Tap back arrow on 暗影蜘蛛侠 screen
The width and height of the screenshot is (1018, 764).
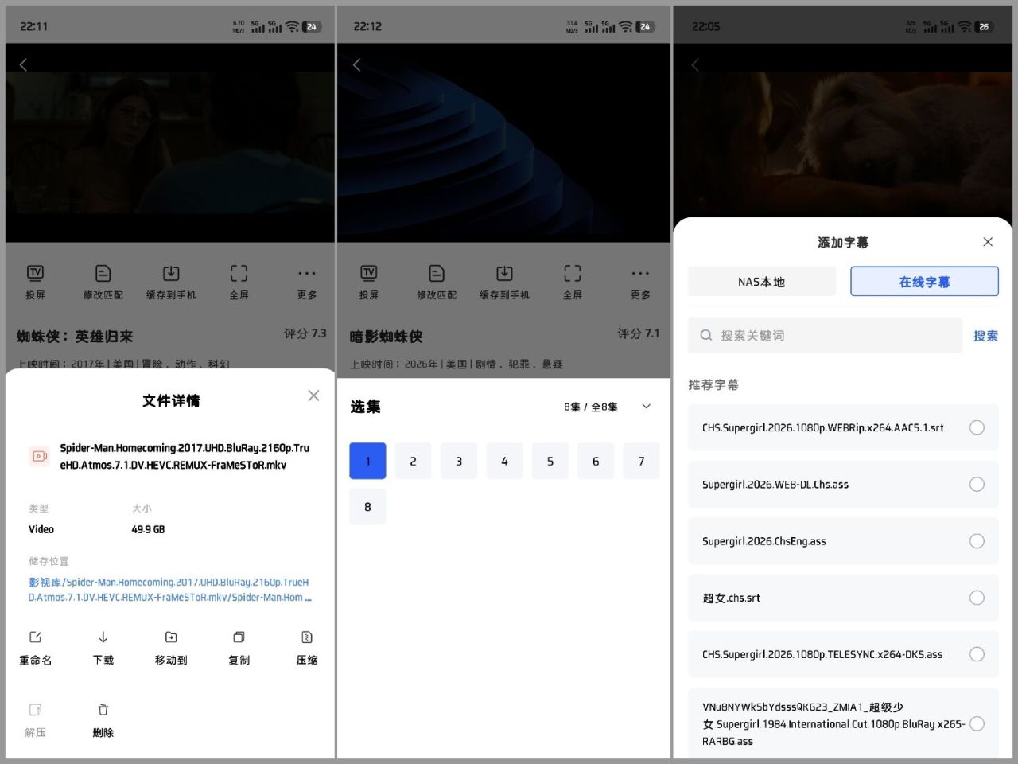tap(356, 65)
